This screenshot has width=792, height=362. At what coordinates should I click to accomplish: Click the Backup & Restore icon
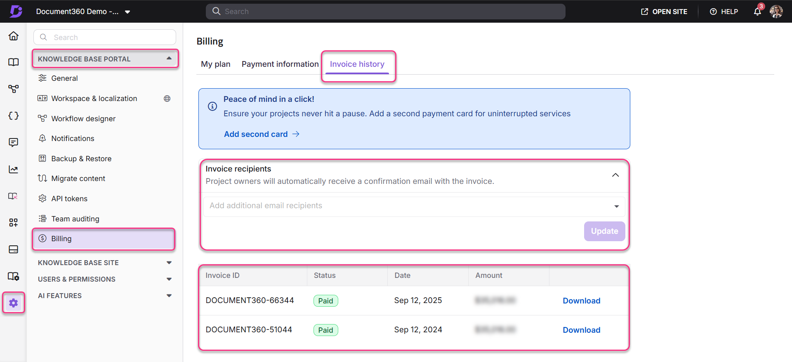click(42, 158)
